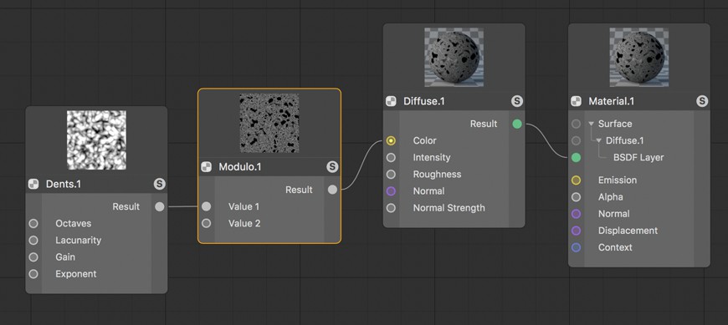Click the S solo icon on Modulo.1 node

click(x=332, y=167)
